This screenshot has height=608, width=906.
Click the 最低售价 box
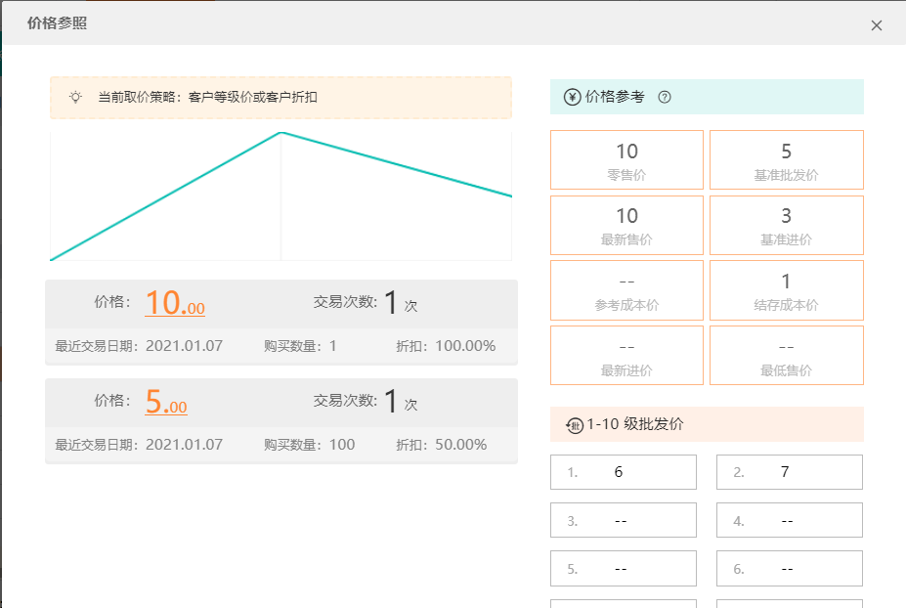tap(787, 356)
